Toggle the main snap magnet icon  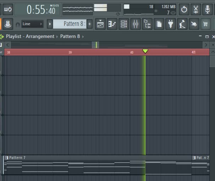coord(17,24)
